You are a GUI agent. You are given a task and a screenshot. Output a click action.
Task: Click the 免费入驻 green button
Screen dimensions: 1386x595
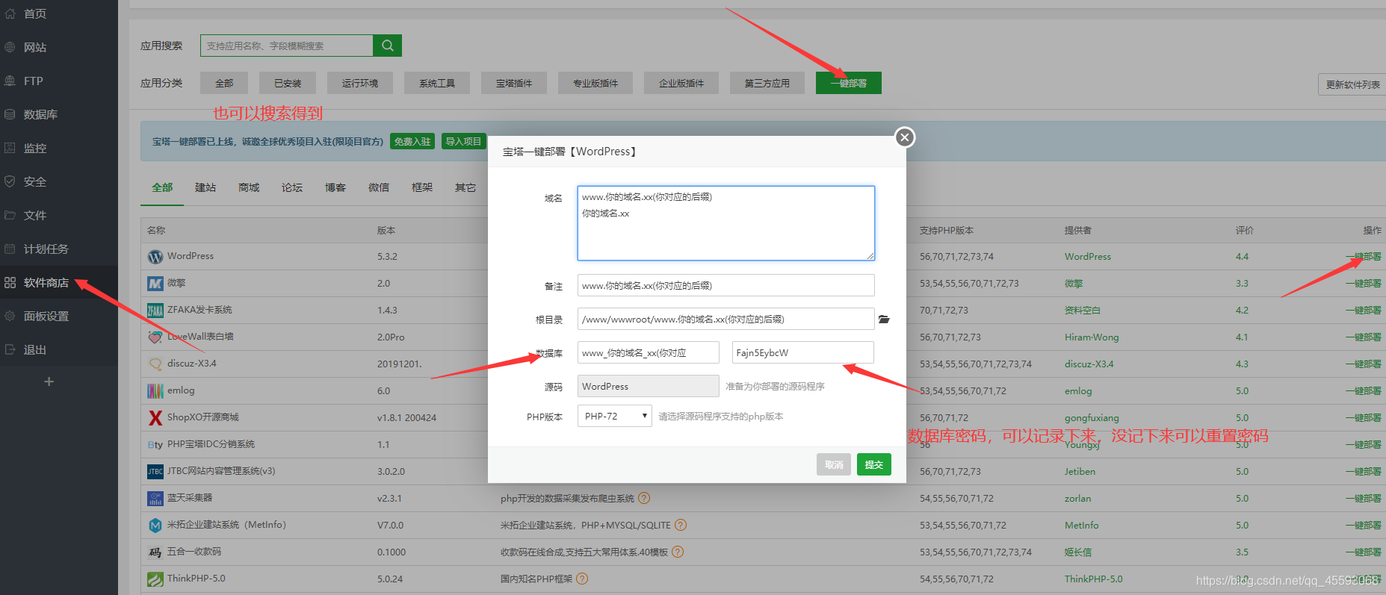tap(412, 141)
